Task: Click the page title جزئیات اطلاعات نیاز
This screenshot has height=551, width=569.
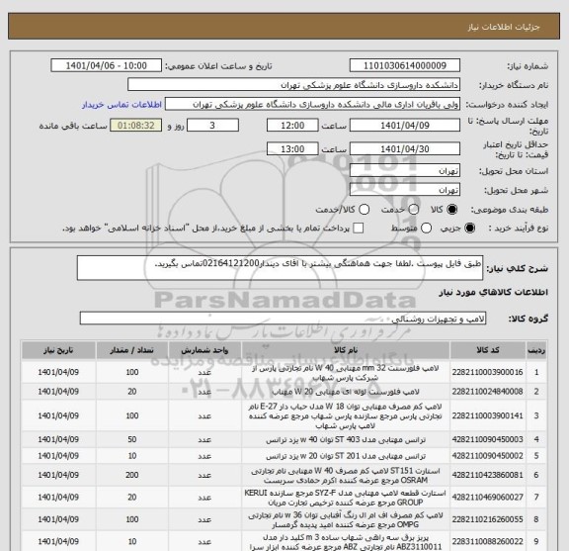Action: click(504, 27)
